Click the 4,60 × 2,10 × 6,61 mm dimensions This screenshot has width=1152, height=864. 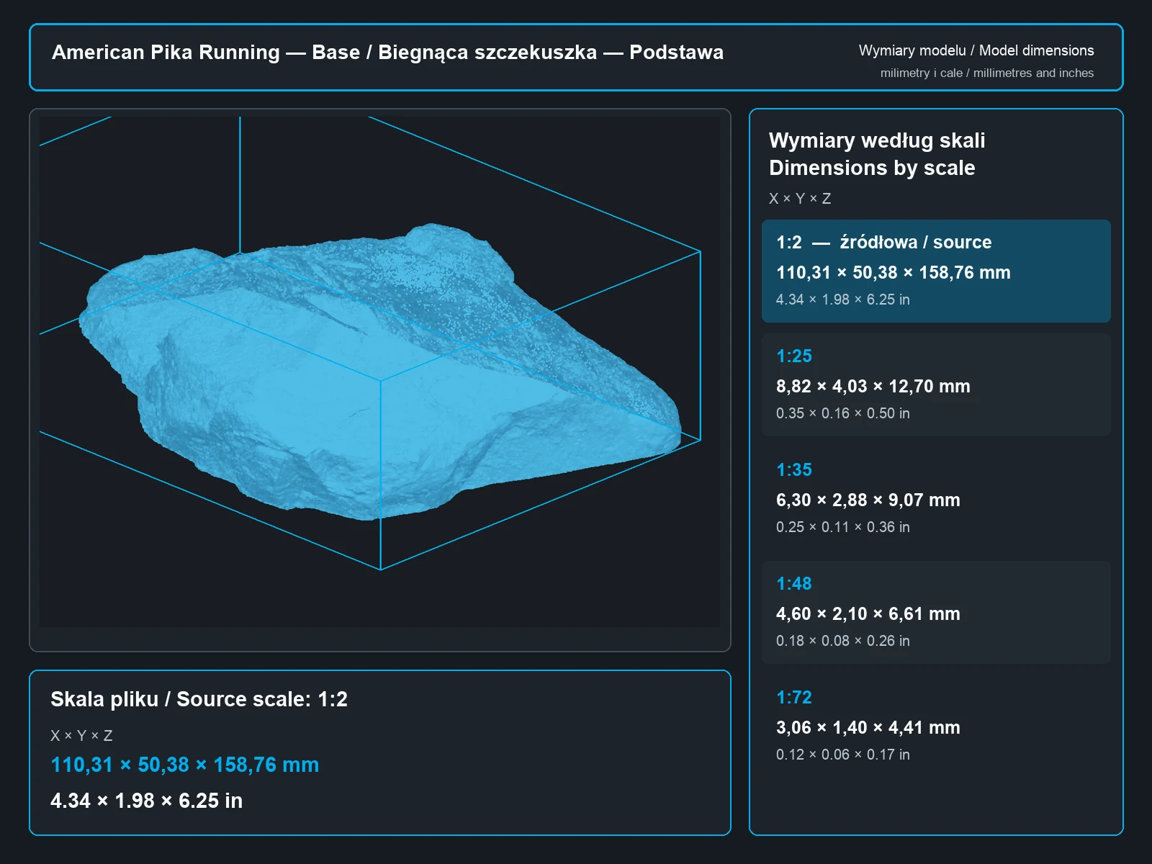click(x=868, y=614)
